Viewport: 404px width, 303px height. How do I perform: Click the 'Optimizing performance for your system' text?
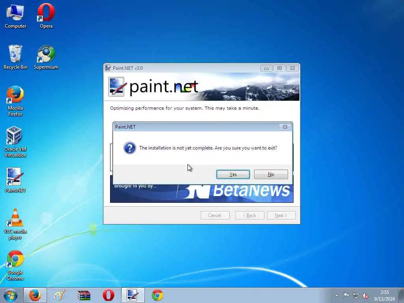pos(185,108)
